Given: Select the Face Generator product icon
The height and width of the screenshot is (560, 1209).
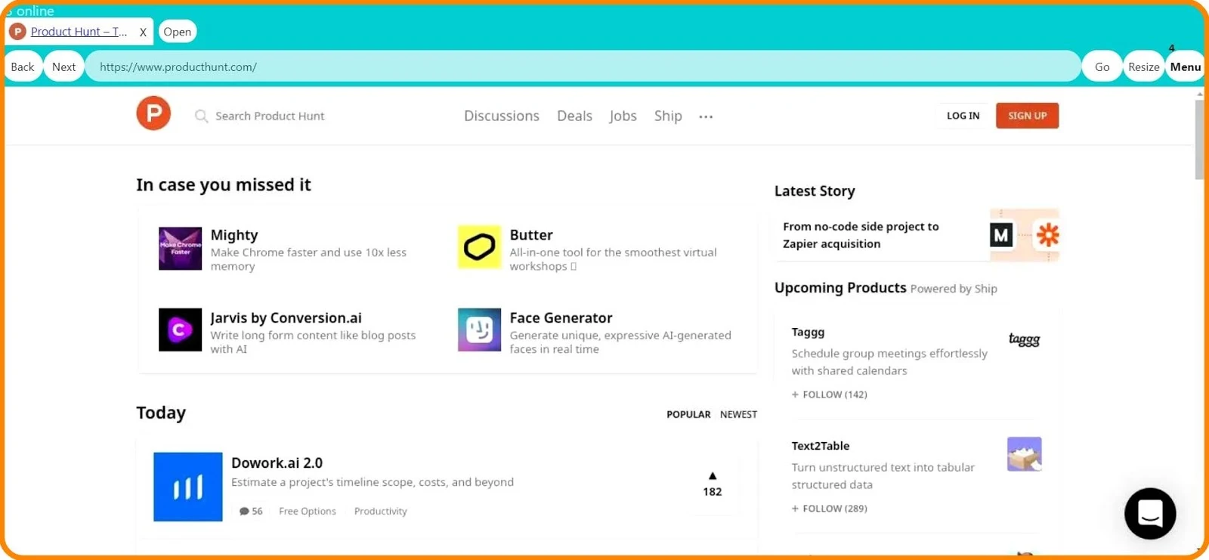Looking at the screenshot, I should pyautogui.click(x=479, y=330).
